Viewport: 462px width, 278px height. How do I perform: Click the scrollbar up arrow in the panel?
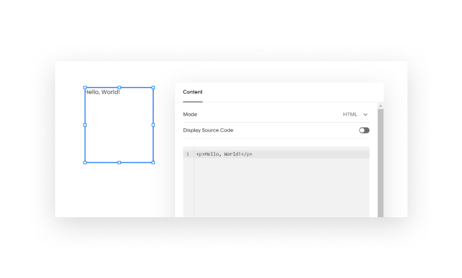point(381,106)
